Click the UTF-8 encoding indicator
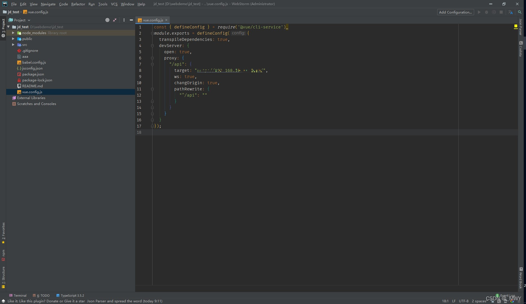 coord(463,301)
